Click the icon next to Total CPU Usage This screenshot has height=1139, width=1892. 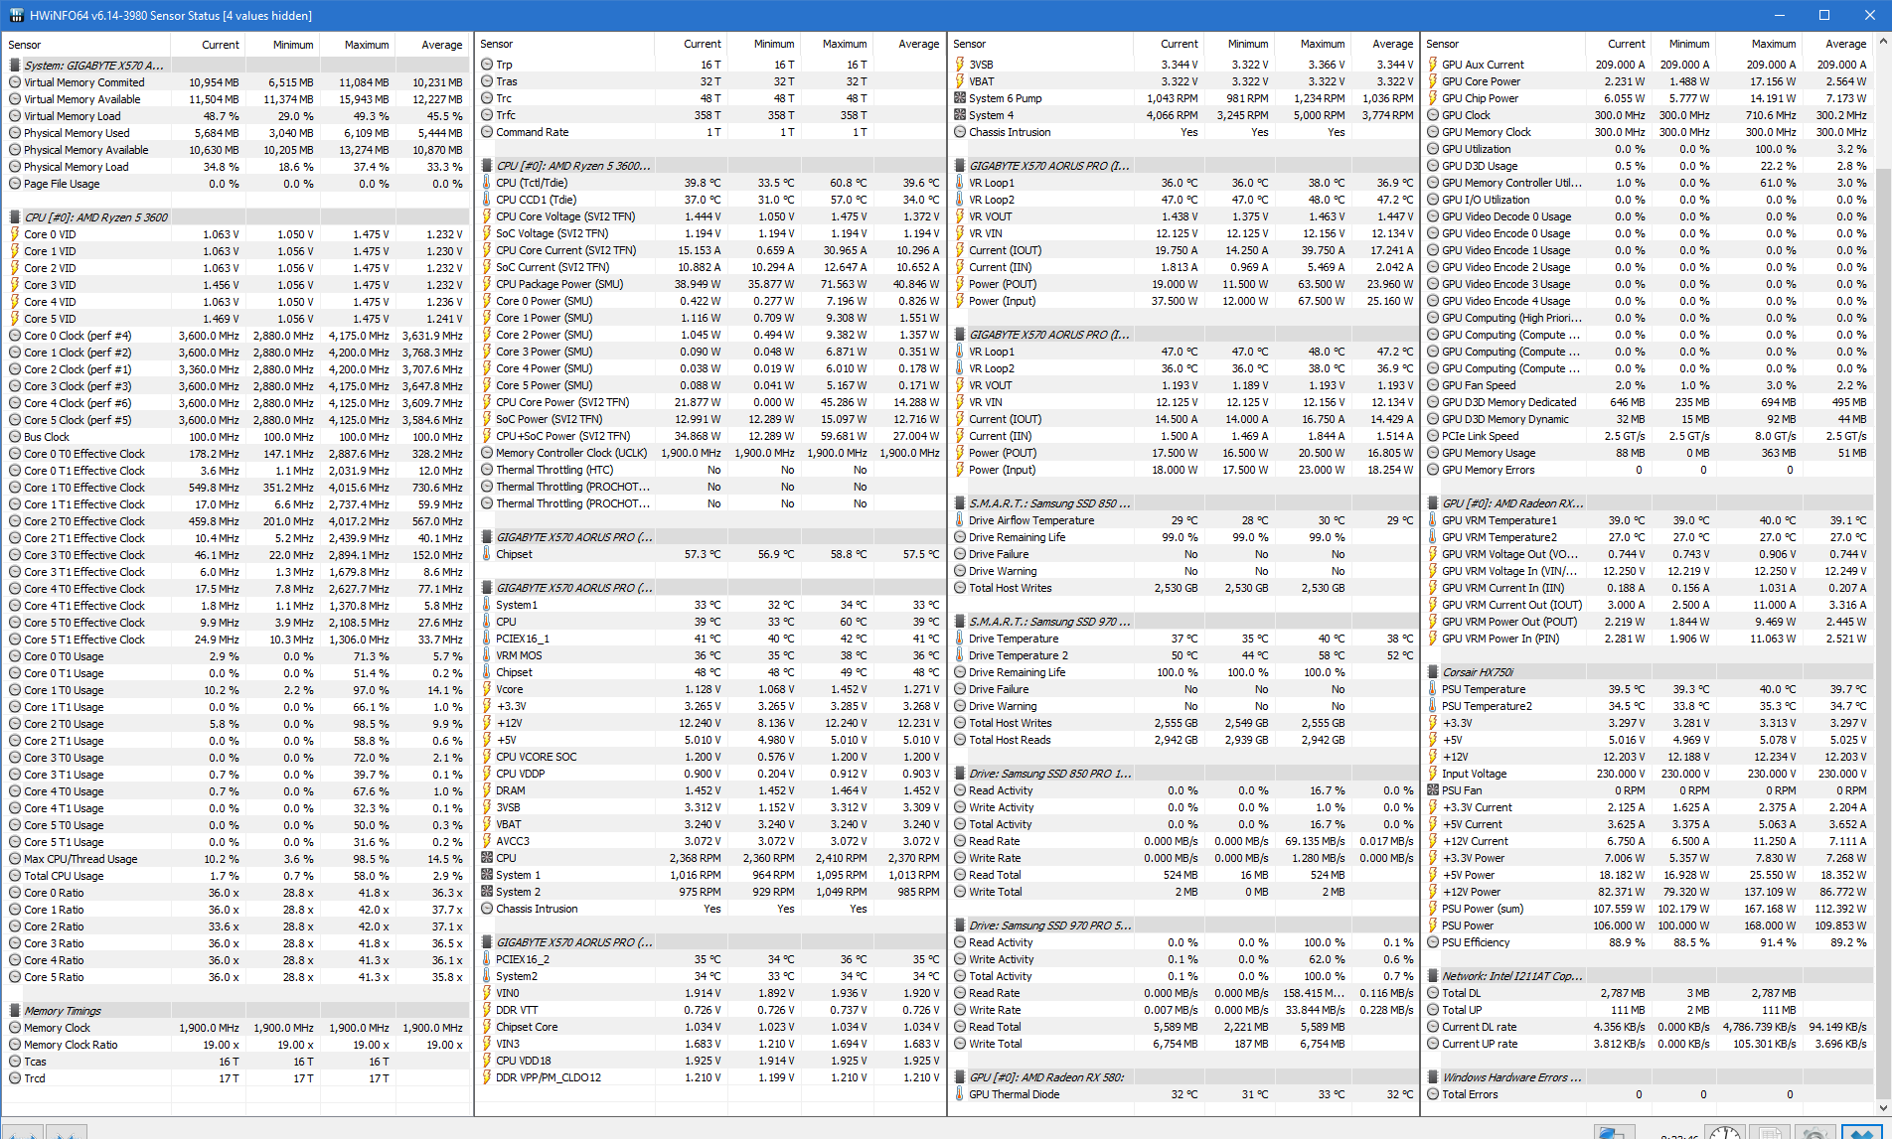pyautogui.click(x=15, y=876)
